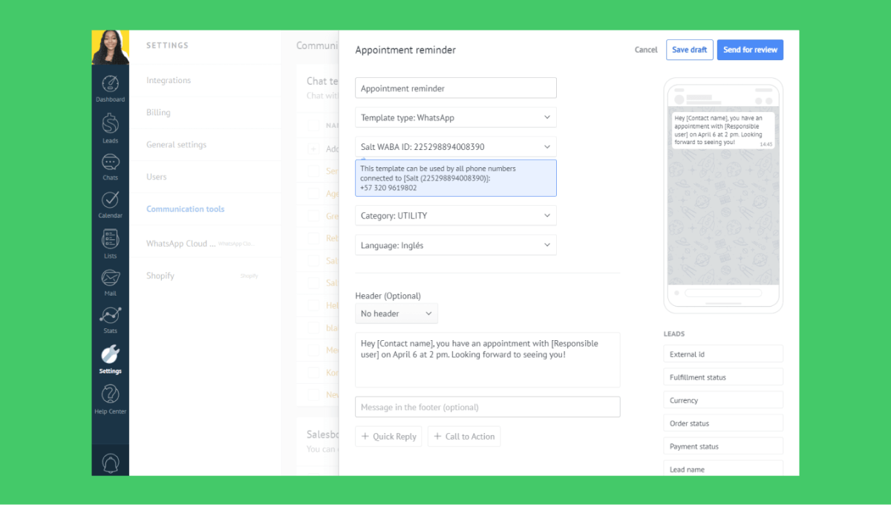This screenshot has width=891, height=505.
Task: Insert the Fulfillment status lead field
Action: coord(723,377)
